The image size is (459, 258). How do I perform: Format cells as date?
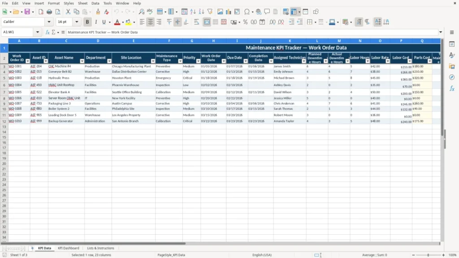pos(262,22)
